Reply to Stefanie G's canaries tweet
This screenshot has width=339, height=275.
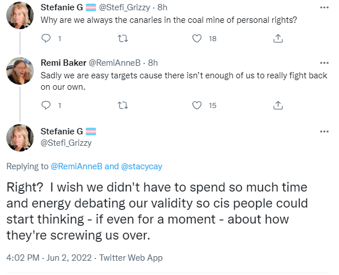tap(46, 38)
